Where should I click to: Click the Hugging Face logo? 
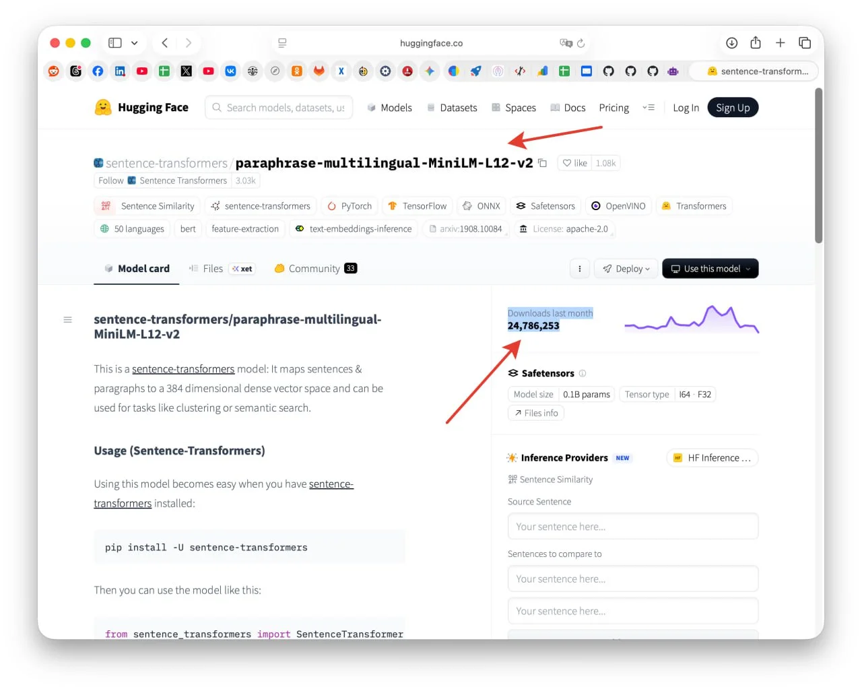141,108
